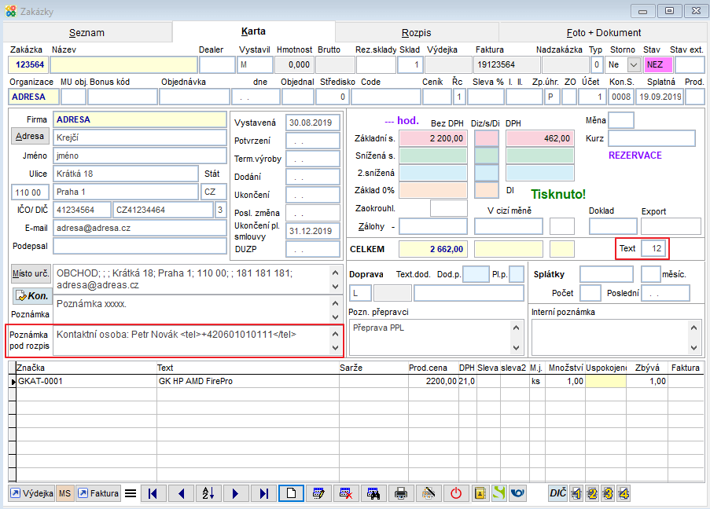This screenshot has width=710, height=509.
Task: Click the red power exit icon
Action: 456,493
